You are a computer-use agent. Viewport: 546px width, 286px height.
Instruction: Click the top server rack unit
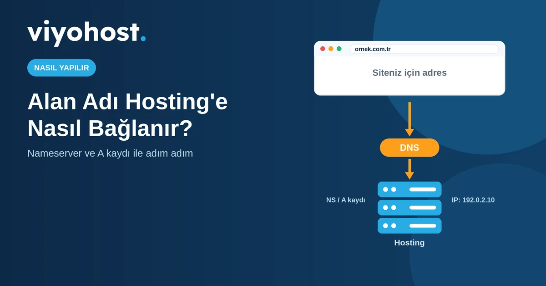(x=409, y=189)
